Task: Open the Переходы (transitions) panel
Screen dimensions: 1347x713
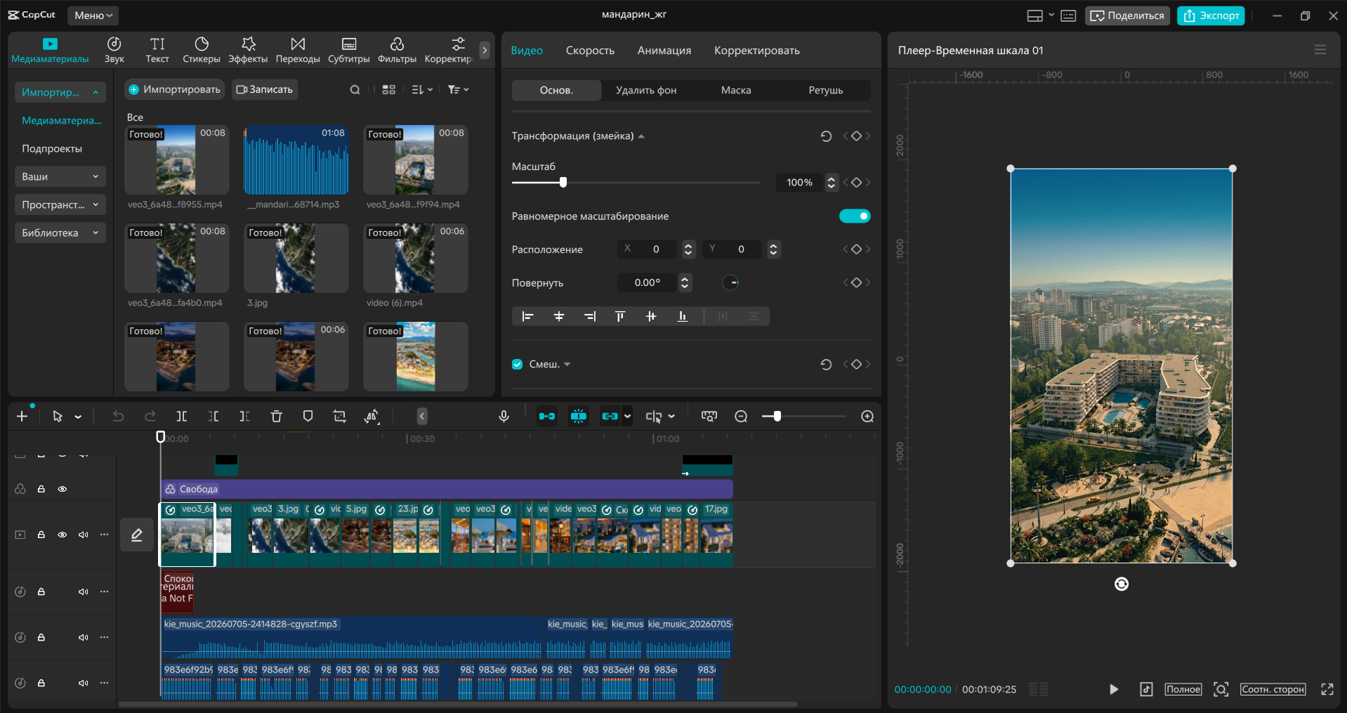Action: tap(298, 50)
